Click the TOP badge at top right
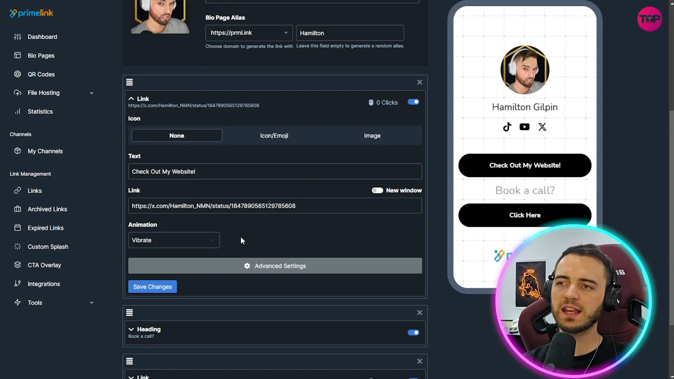 coord(650,19)
